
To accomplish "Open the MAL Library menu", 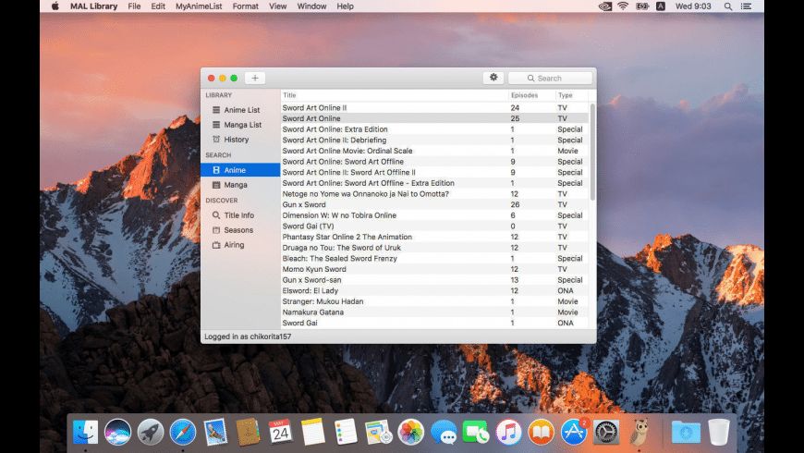I will pos(94,6).
